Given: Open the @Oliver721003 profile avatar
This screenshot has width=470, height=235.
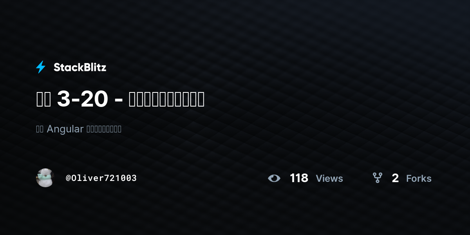Looking at the screenshot, I should (x=45, y=178).
